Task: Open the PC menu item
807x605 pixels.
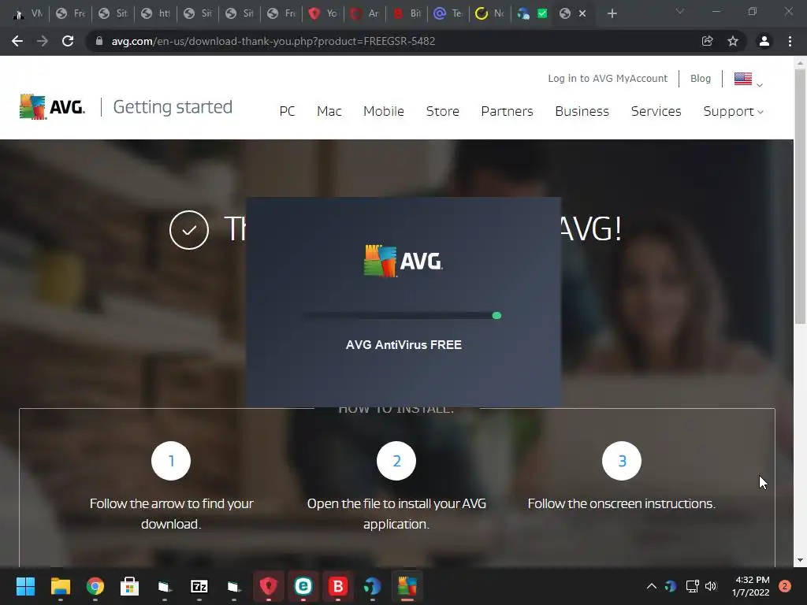Action: click(287, 111)
